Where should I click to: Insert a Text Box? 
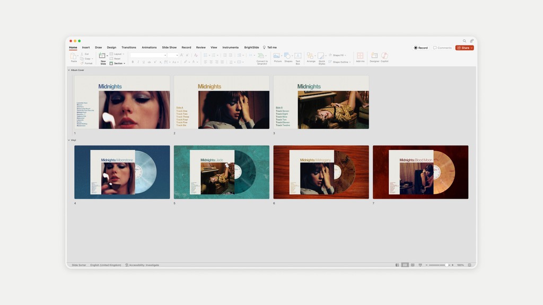[x=298, y=56]
